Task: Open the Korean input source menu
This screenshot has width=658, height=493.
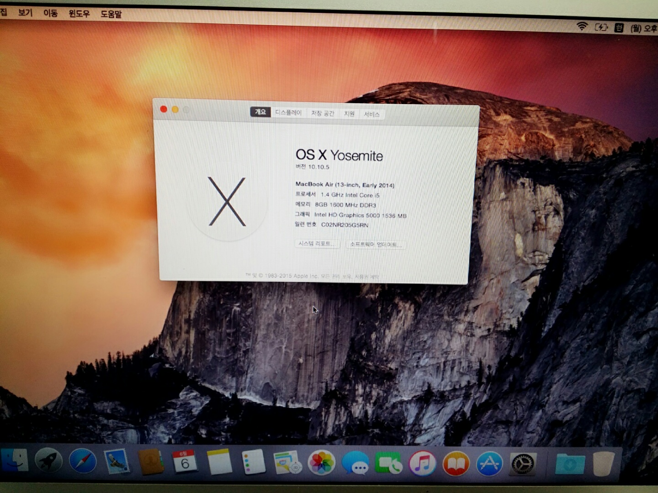Action: click(619, 28)
